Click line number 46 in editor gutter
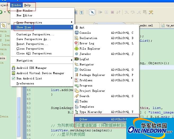174x139 pixels. point(29,90)
